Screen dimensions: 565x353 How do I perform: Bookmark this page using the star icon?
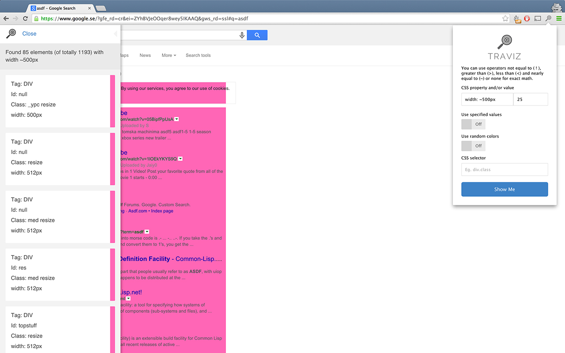[x=505, y=19]
